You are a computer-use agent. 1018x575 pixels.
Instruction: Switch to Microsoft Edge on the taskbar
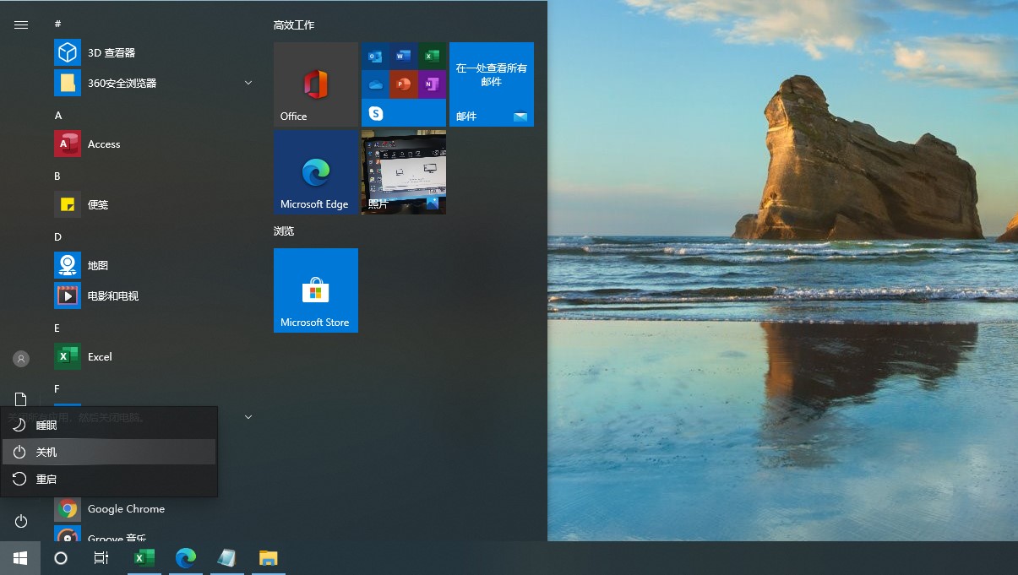(186, 558)
